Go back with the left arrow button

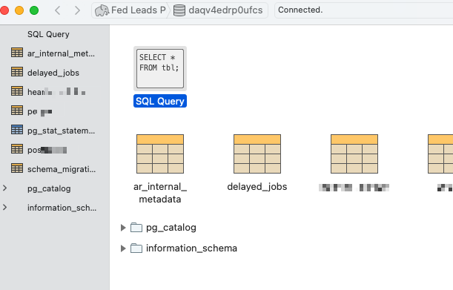point(58,10)
